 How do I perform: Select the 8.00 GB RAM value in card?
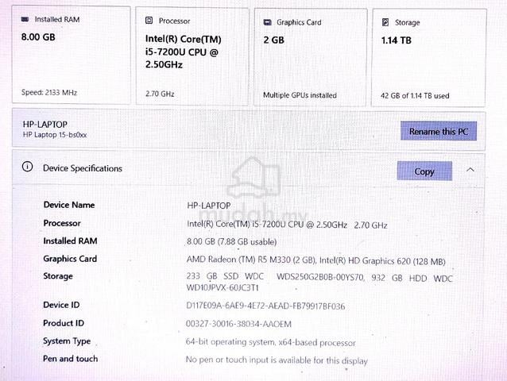click(38, 37)
